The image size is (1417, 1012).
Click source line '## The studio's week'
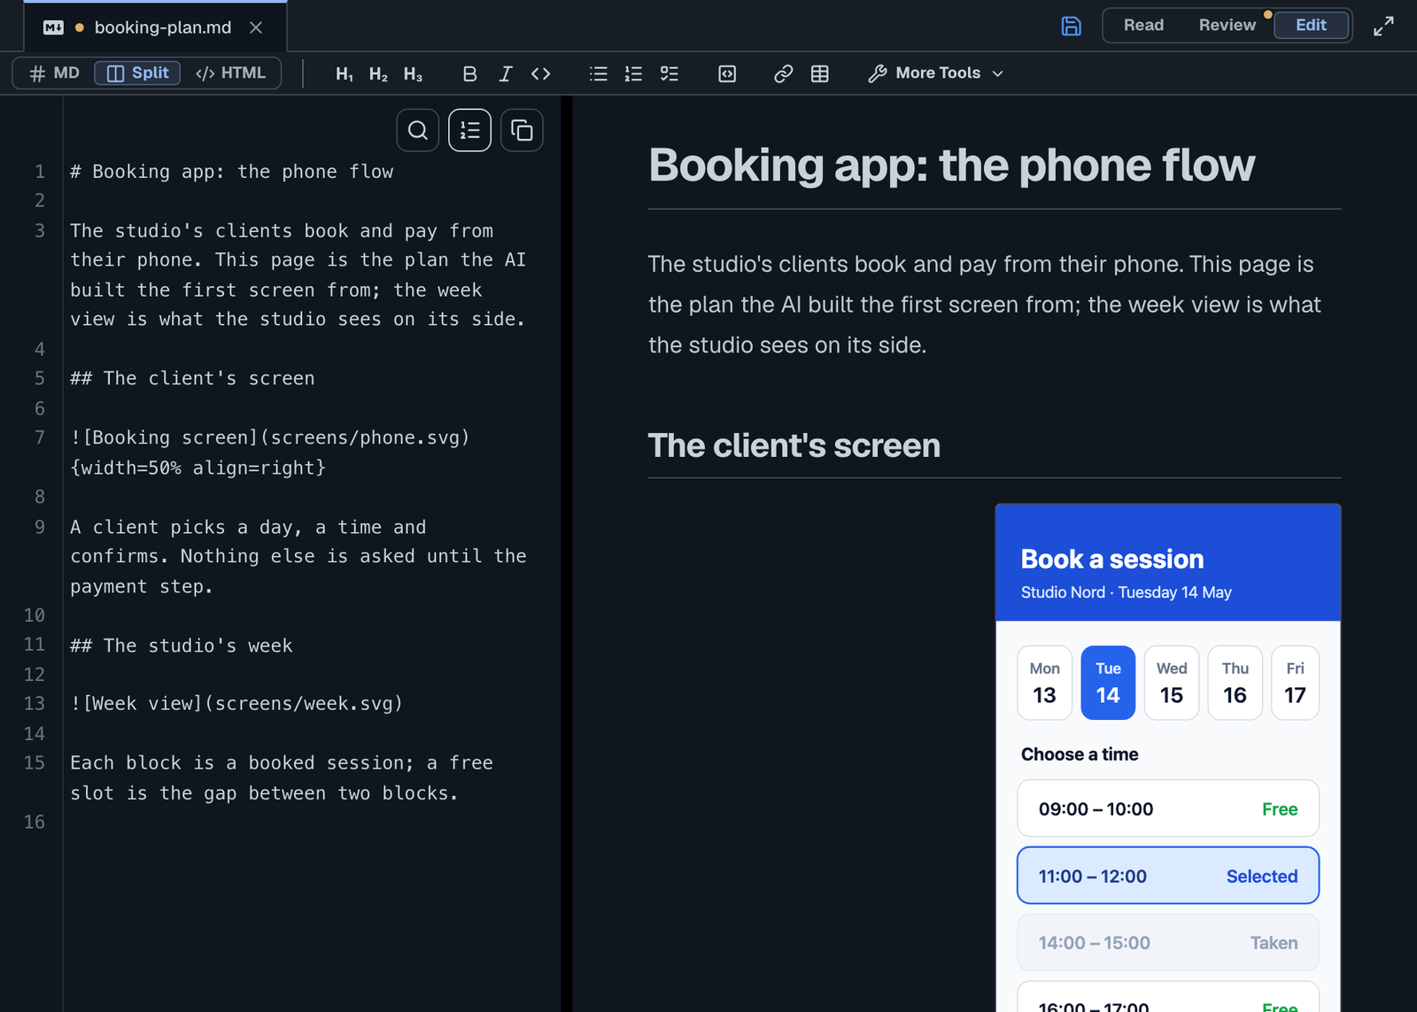pos(182,646)
